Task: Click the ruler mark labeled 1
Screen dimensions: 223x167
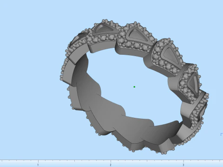Action: pos(38,165)
